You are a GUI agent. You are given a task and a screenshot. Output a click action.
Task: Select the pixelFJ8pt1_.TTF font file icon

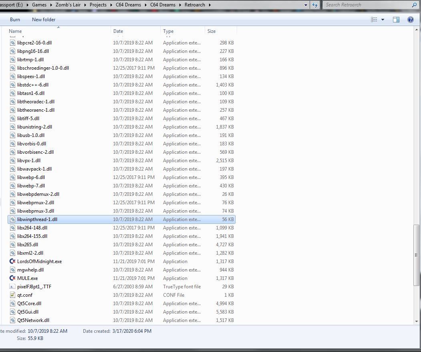tap(12, 286)
